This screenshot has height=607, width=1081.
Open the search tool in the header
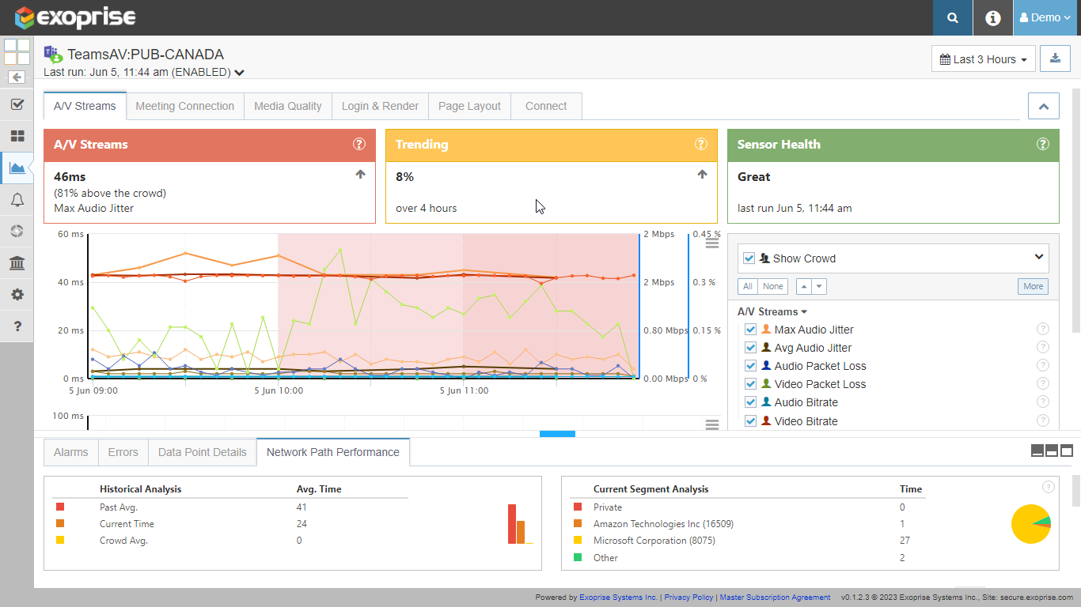click(953, 17)
